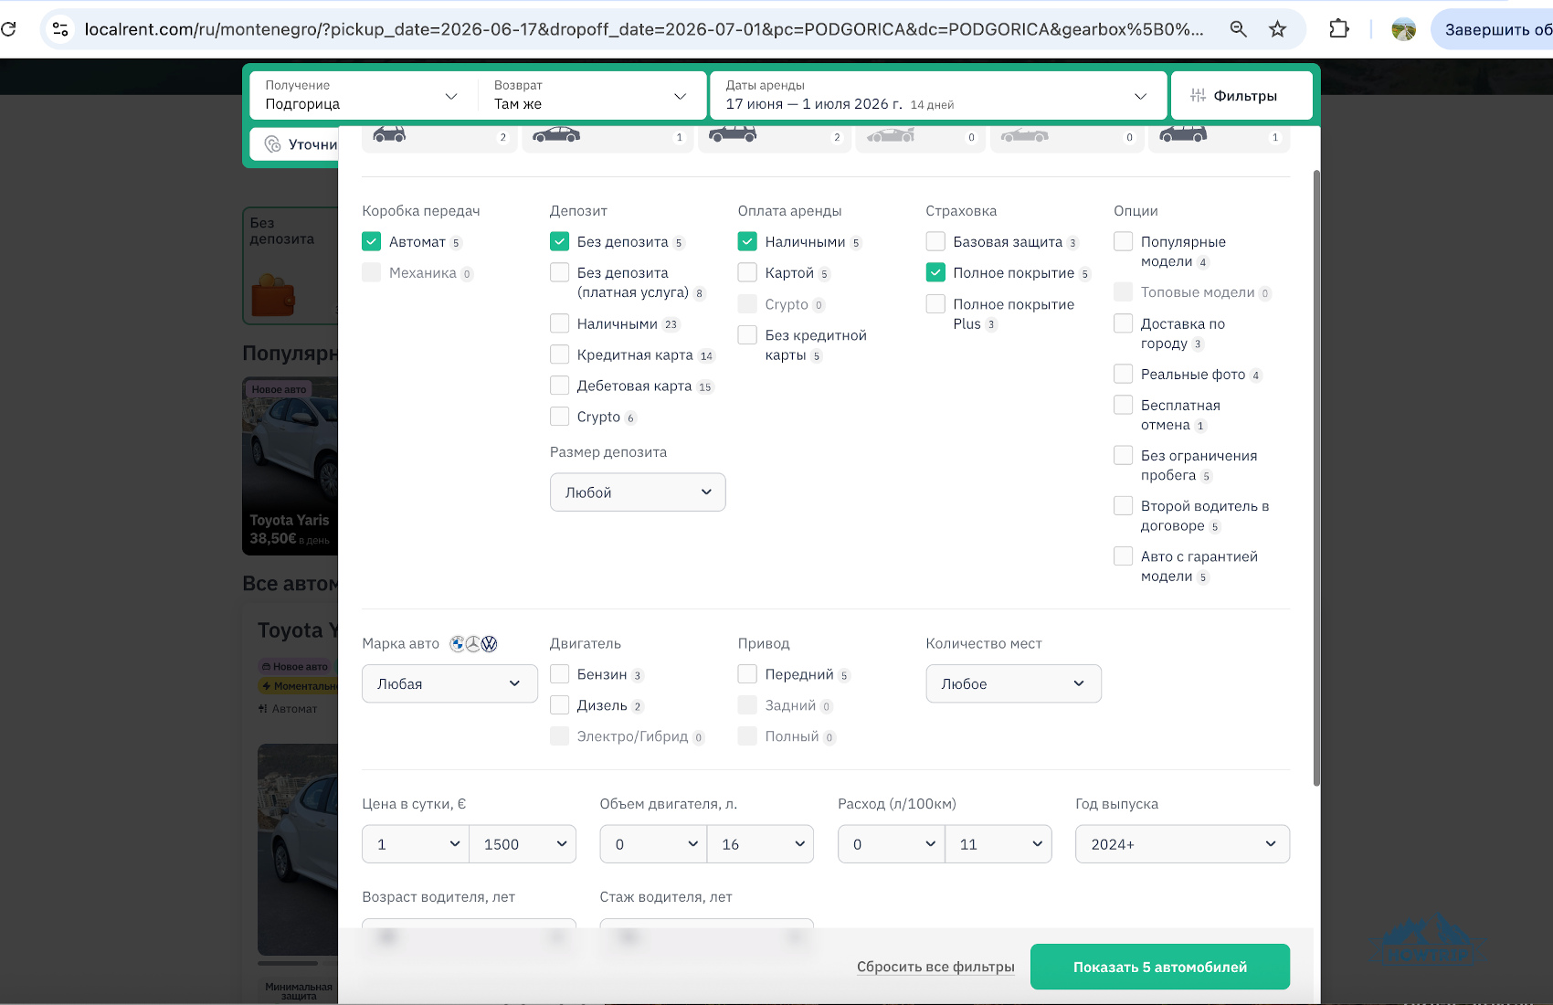Select the hatchback car body type icon

pos(389,134)
